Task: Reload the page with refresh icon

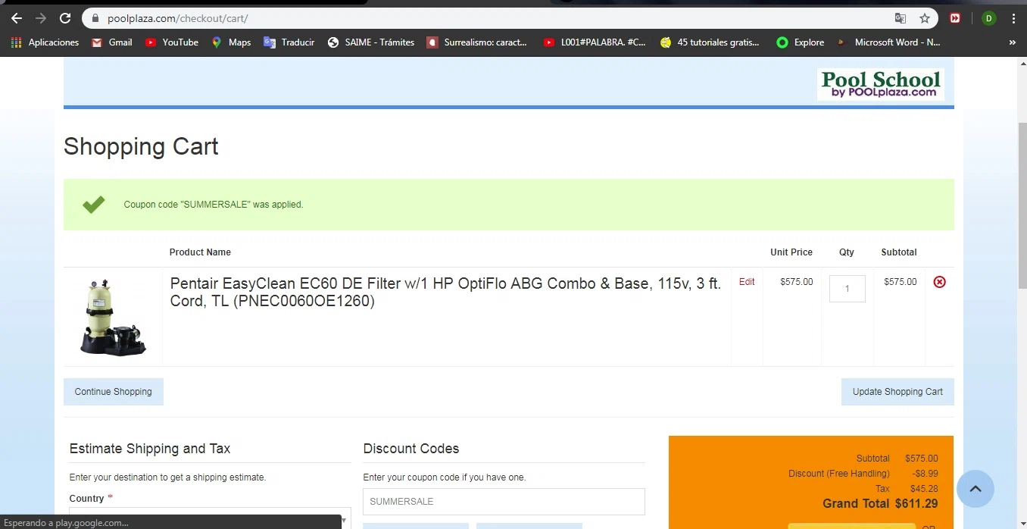Action: tap(65, 18)
